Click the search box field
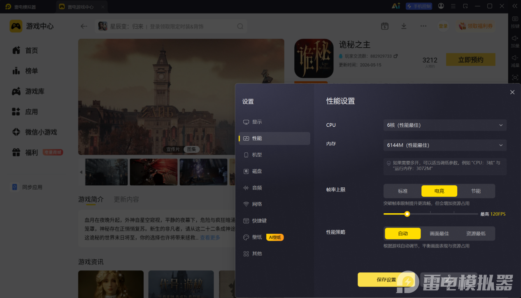 pyautogui.click(x=170, y=26)
